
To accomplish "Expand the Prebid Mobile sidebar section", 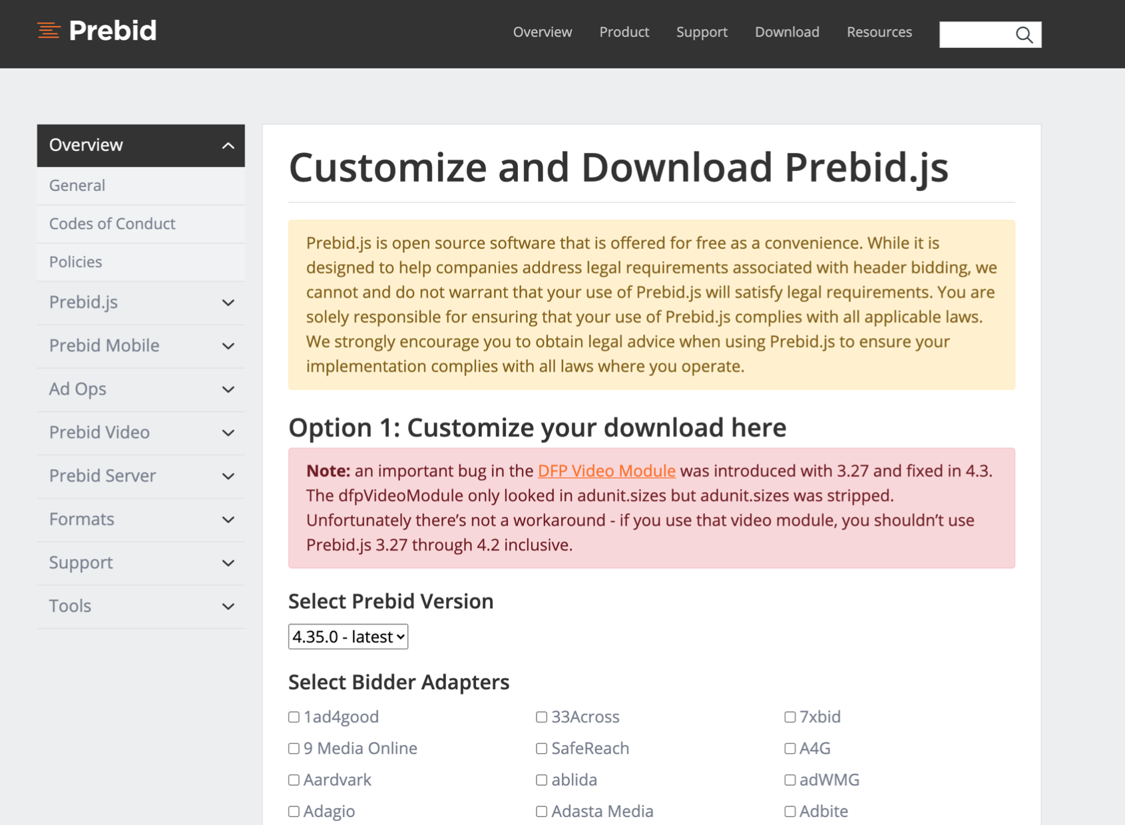I will click(228, 346).
